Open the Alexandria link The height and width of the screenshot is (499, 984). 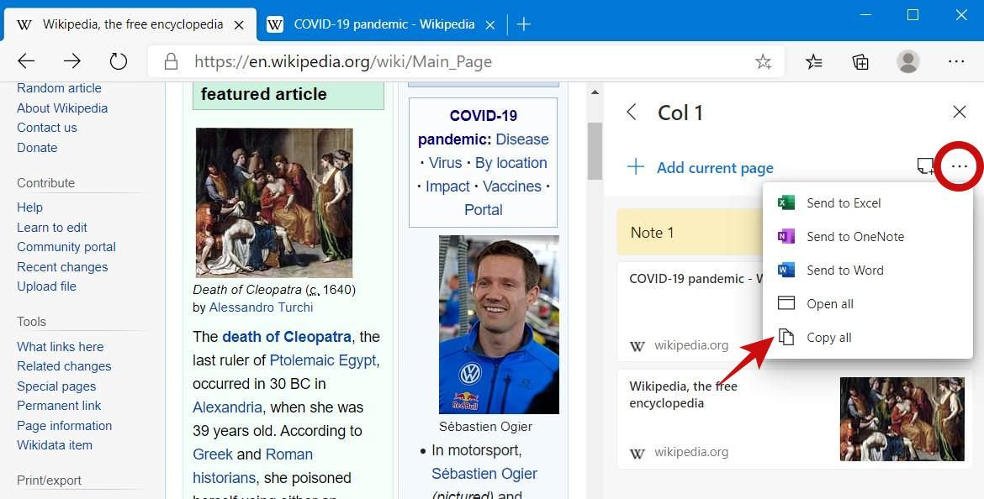227,407
